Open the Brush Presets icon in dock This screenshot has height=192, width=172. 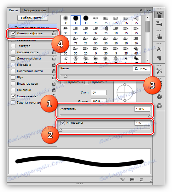click(159, 23)
